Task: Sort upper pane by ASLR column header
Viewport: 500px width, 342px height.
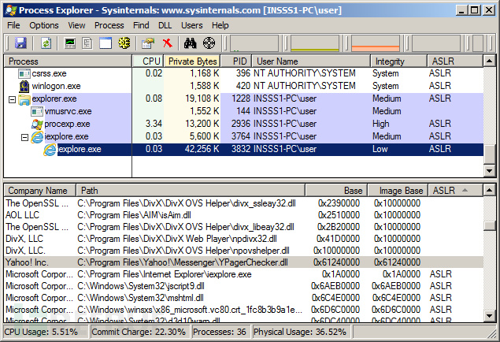Action: 455,61
